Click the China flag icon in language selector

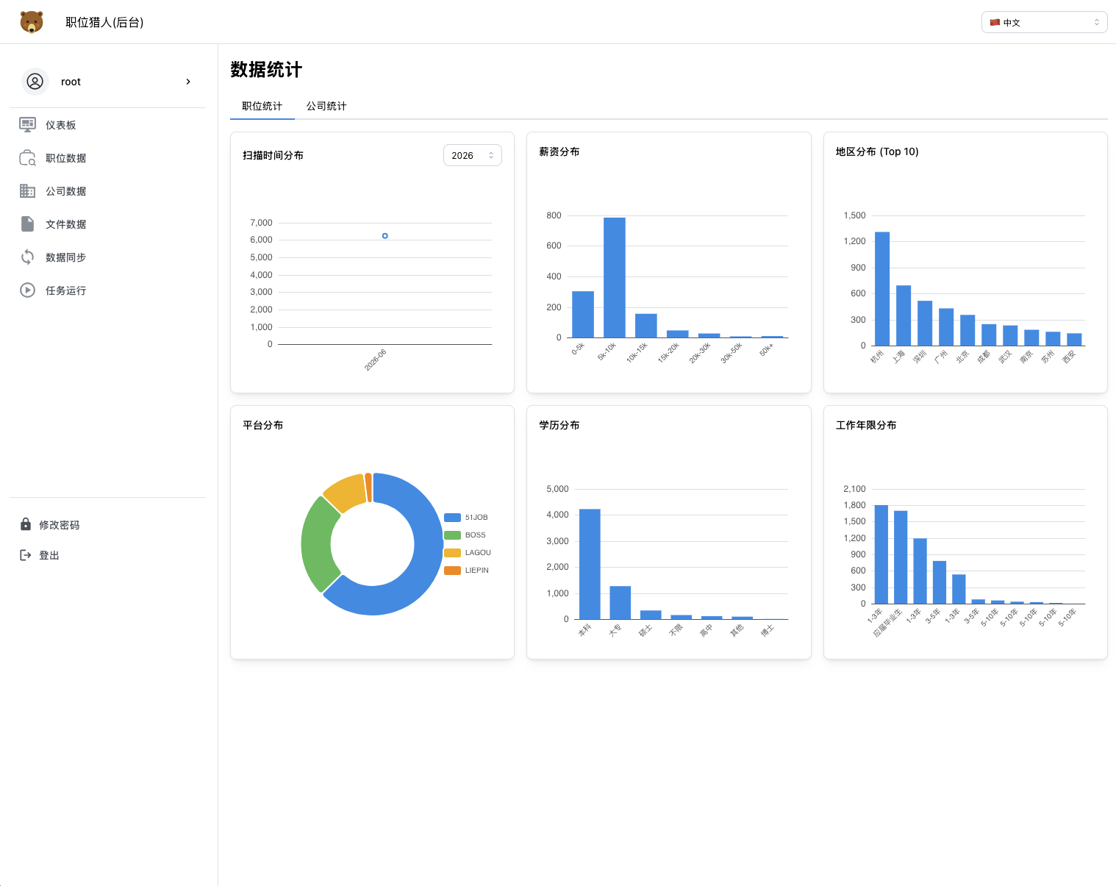pyautogui.click(x=995, y=22)
